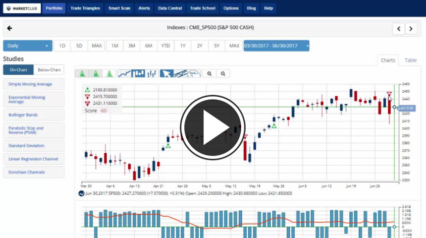Select the candlestick chart type icon
This screenshot has width=426, height=238.
point(138,73)
